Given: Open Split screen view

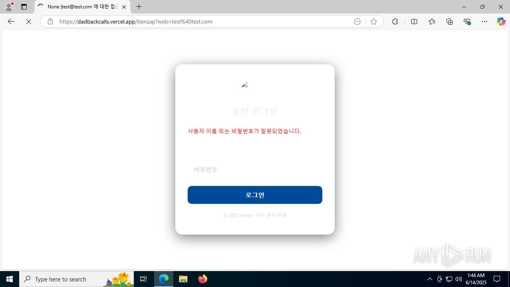Looking at the screenshot, I should pyautogui.click(x=414, y=22).
